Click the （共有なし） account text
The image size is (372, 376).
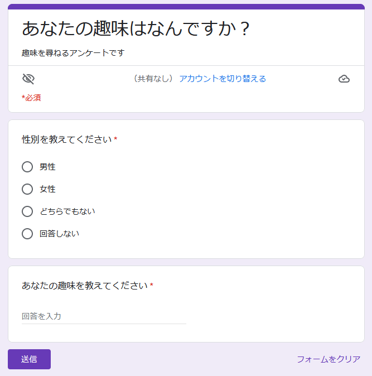click(153, 79)
